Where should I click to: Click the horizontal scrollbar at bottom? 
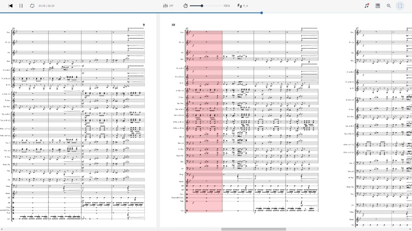point(254,229)
